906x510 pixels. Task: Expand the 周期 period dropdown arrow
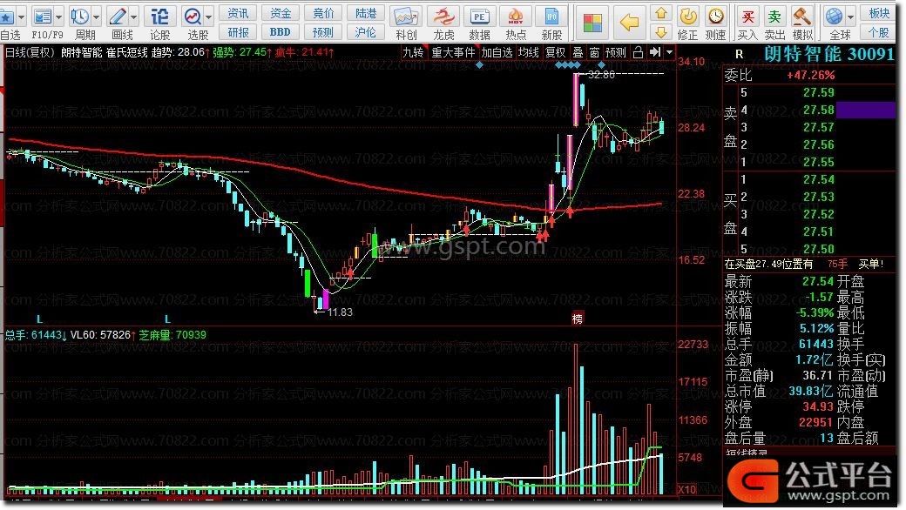96,17
